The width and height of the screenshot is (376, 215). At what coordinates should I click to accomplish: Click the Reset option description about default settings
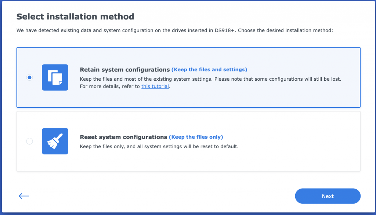tap(159, 146)
